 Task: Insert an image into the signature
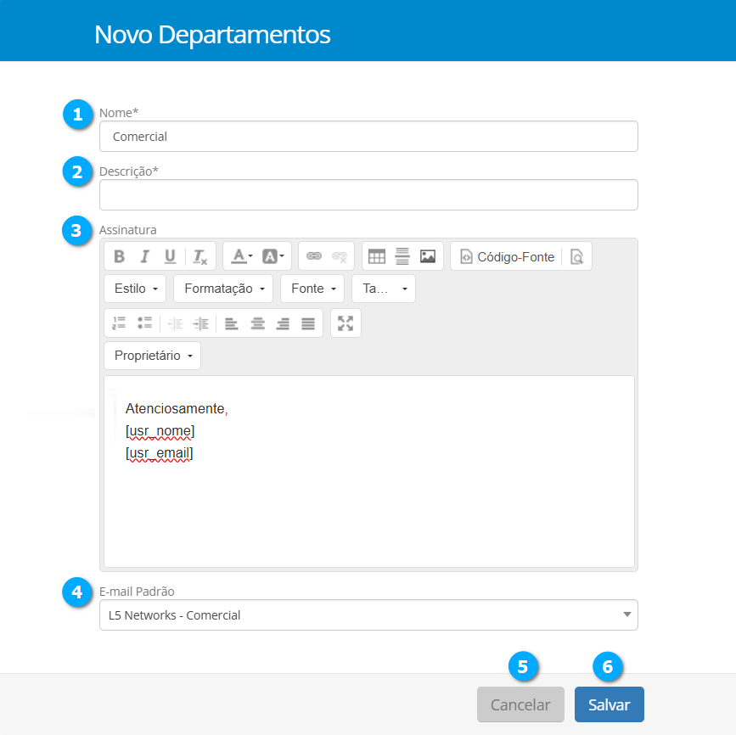[428, 256]
